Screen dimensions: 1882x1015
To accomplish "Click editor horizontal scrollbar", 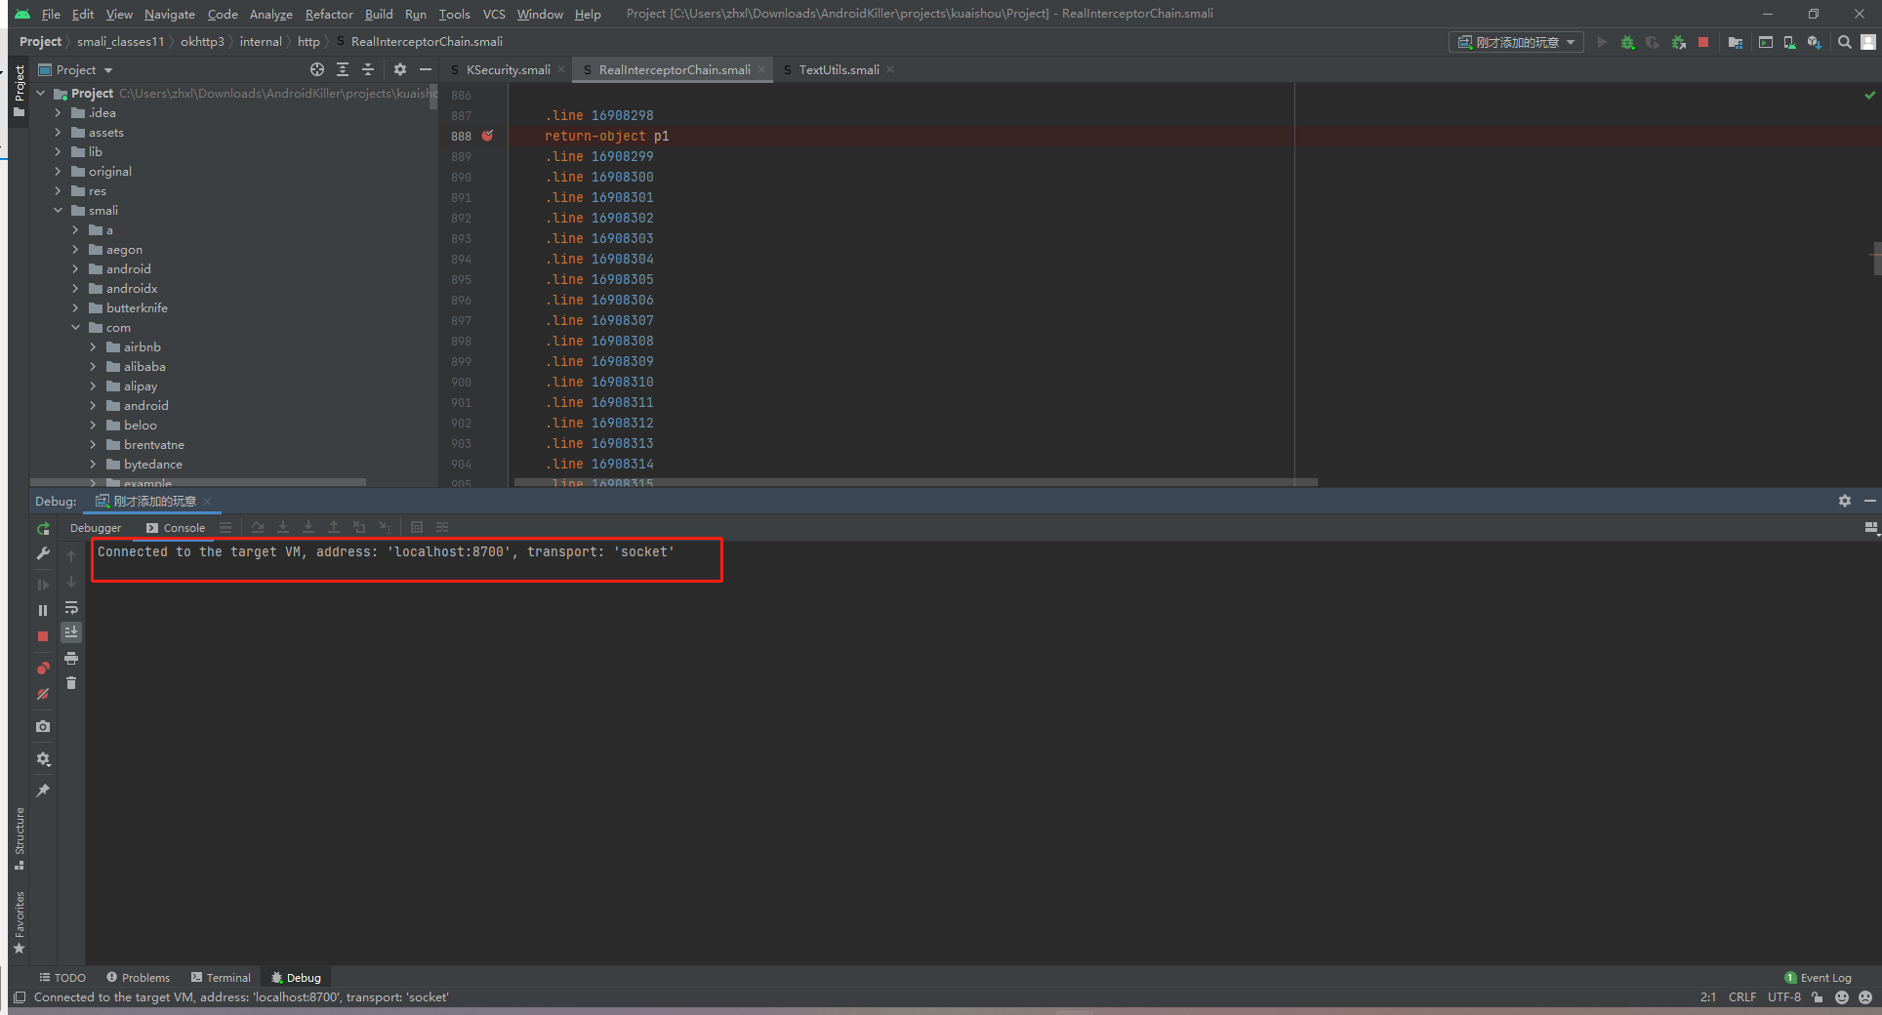I will (916, 482).
